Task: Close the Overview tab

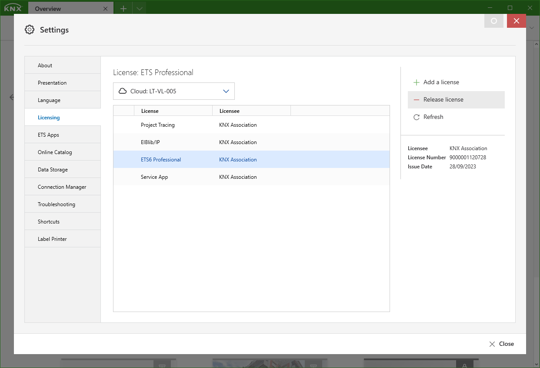Action: coord(106,9)
